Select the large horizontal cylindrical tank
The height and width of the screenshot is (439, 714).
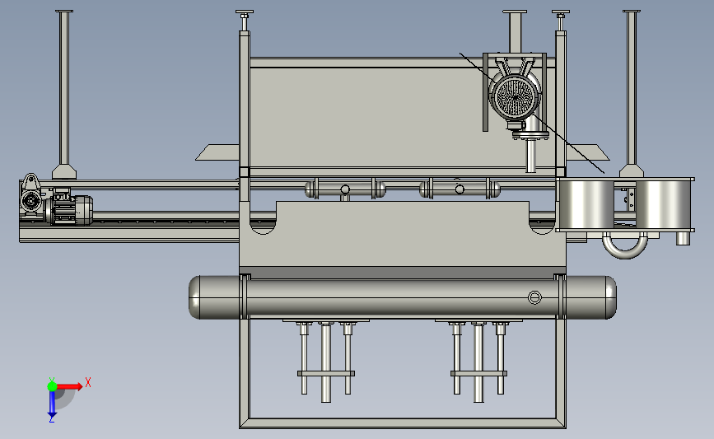(x=403, y=297)
